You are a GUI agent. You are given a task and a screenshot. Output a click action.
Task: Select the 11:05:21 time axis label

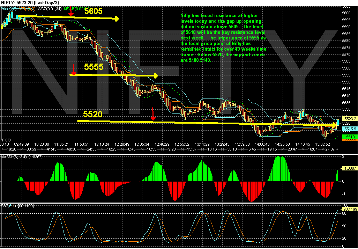click(62, 144)
